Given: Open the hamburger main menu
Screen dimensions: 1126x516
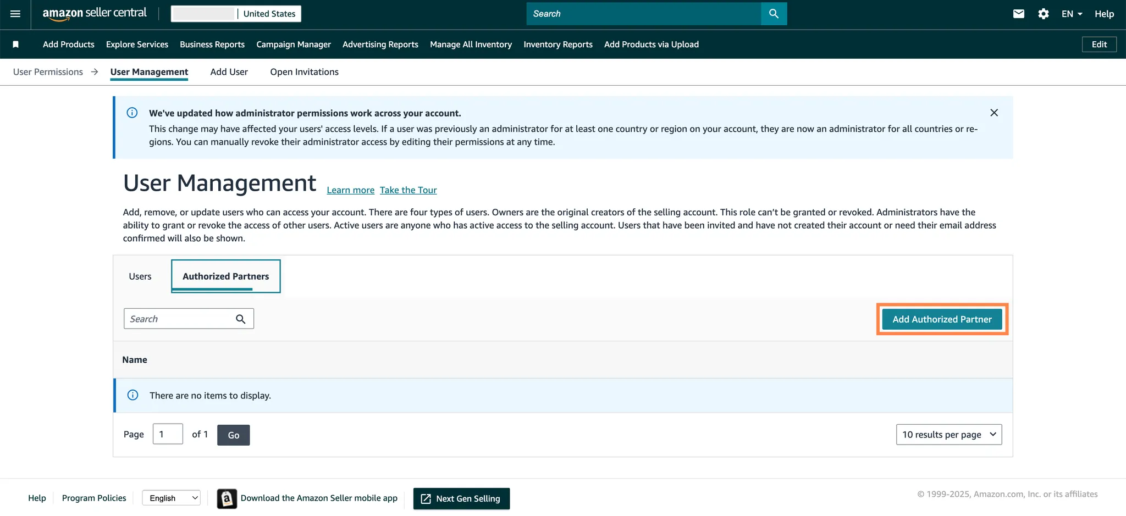Looking at the screenshot, I should [15, 14].
